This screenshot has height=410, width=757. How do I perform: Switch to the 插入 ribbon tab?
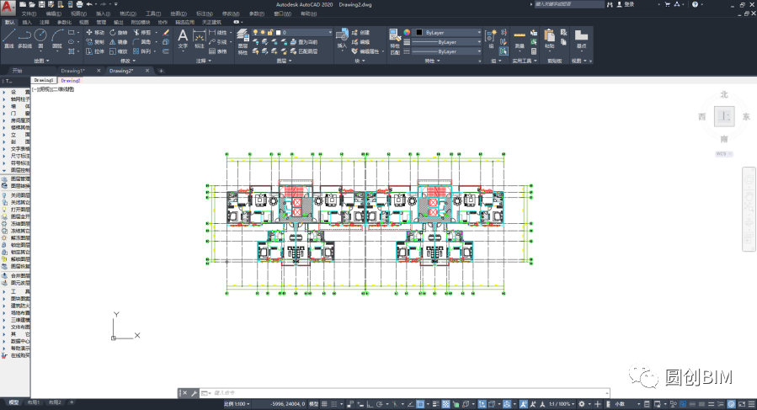pyautogui.click(x=27, y=22)
